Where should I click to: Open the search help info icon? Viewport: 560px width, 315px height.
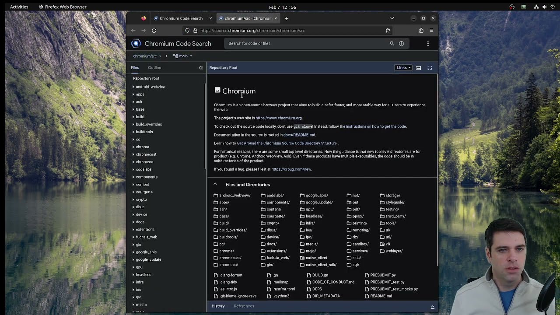pos(401,43)
